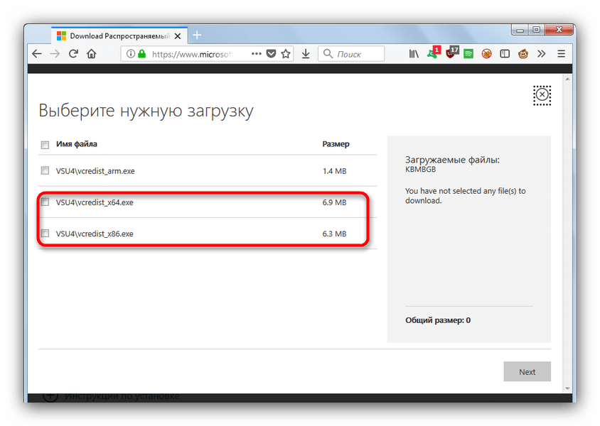Screen dimensions: 600x426
Task: Click the browser Back arrow
Action: (x=37, y=54)
